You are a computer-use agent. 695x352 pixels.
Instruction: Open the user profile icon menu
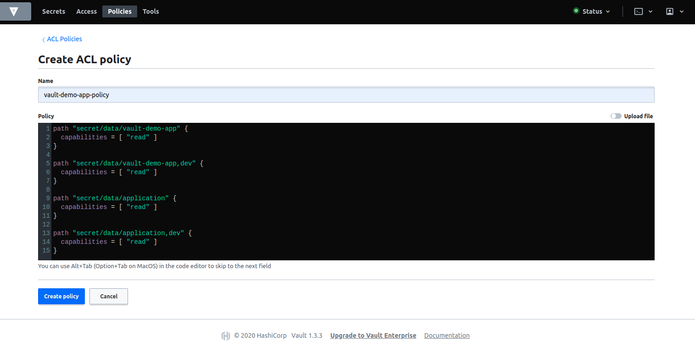pyautogui.click(x=670, y=11)
